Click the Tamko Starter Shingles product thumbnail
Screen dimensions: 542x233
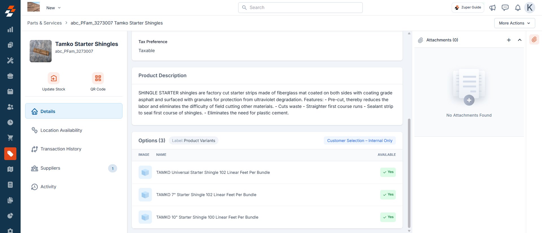pos(41,51)
